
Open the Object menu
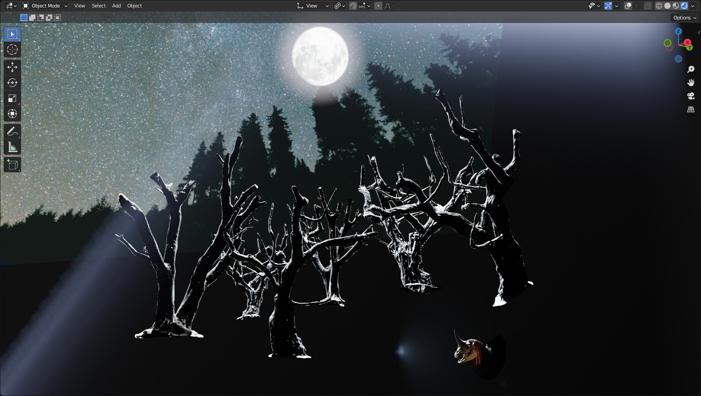[134, 6]
